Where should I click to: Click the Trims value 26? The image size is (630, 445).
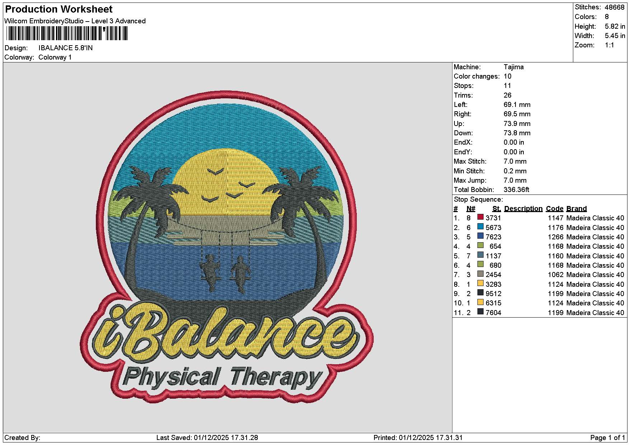(x=508, y=95)
